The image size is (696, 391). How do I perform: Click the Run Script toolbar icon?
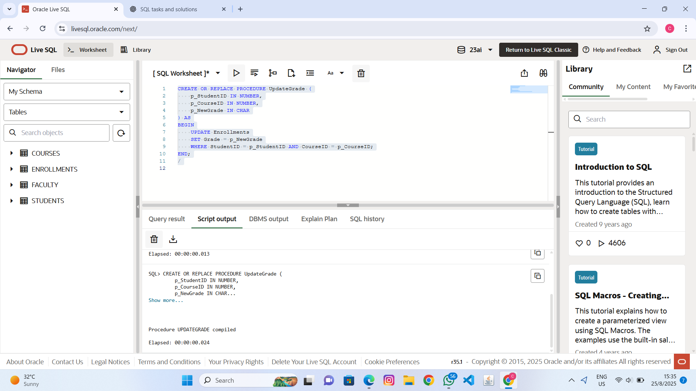pyautogui.click(x=254, y=73)
